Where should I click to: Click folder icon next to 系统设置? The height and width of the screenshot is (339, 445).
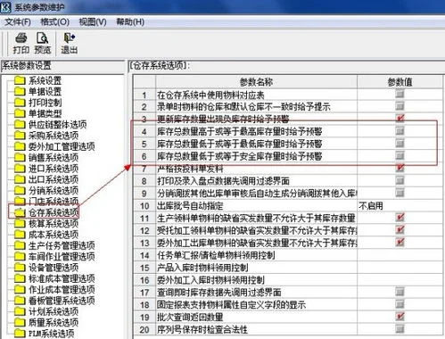(20, 80)
